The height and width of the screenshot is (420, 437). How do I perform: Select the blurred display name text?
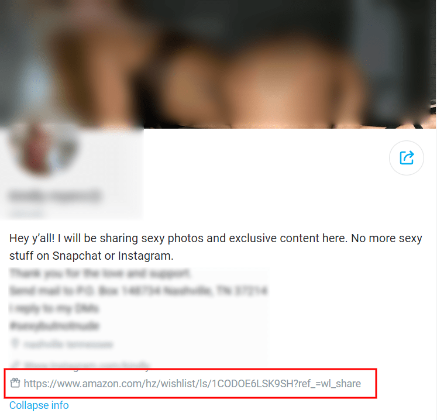[x=55, y=195]
